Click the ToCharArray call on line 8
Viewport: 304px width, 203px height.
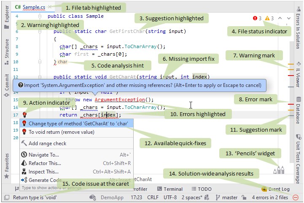[140, 46]
